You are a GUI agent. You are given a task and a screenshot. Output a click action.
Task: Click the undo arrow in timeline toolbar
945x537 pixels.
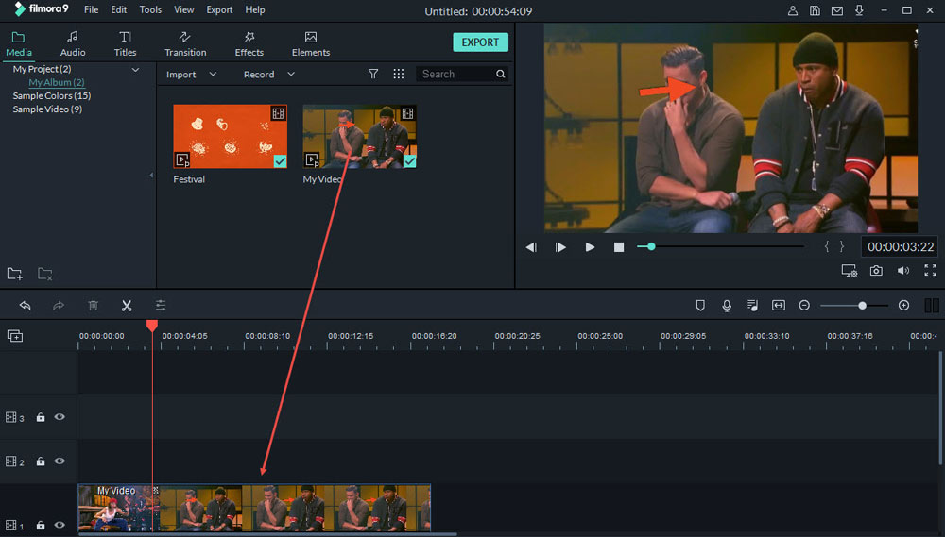pyautogui.click(x=26, y=306)
